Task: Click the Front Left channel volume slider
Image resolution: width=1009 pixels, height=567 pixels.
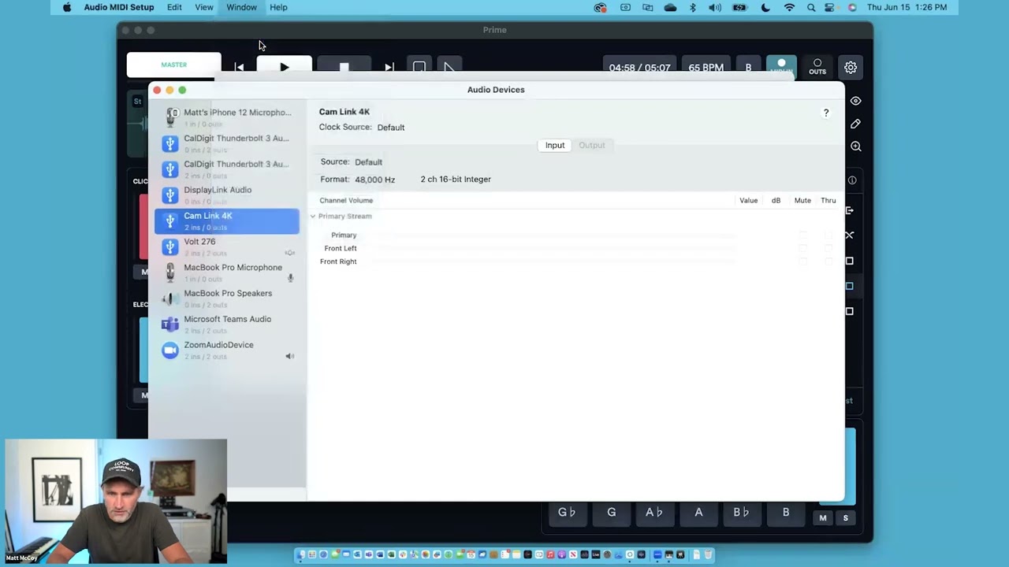Action: coord(552,248)
